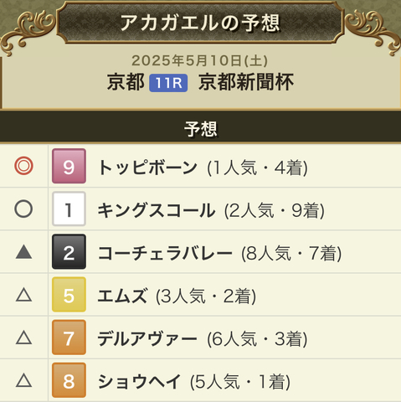Open horse name ショウヘイ
The height and width of the screenshot is (402, 401).
point(139,381)
